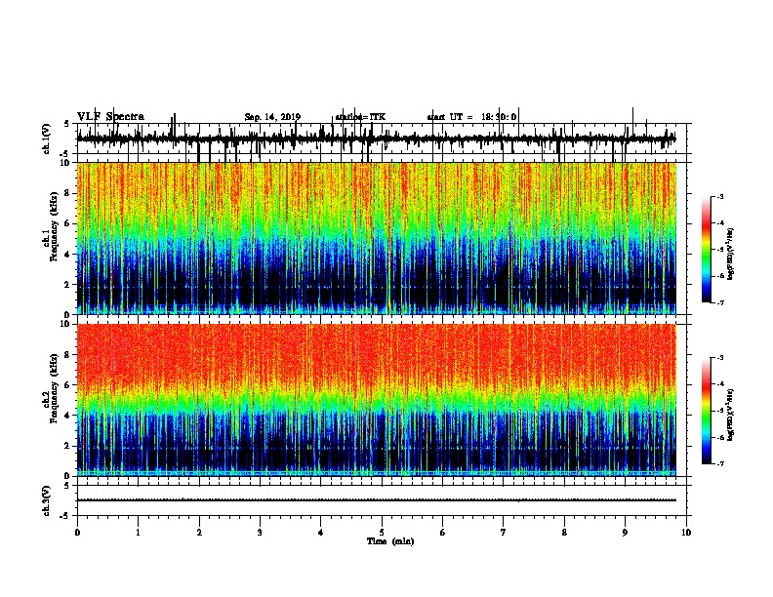
Task: Click the '5' tick on ch.1(V) axis
Action: point(67,124)
